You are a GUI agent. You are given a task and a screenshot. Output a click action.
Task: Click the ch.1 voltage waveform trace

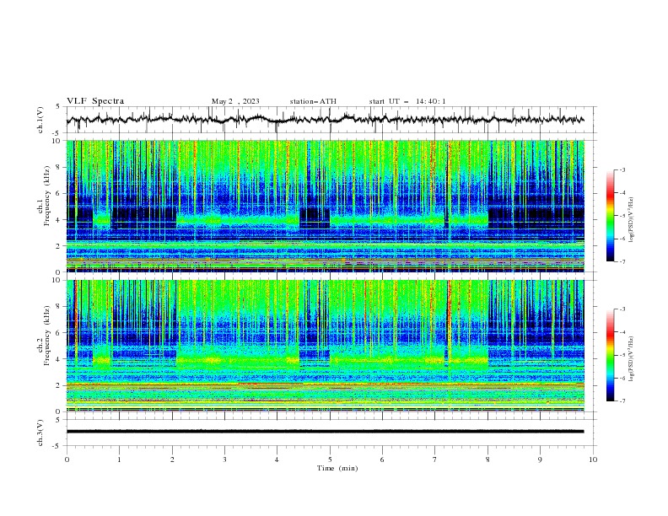[325, 119]
